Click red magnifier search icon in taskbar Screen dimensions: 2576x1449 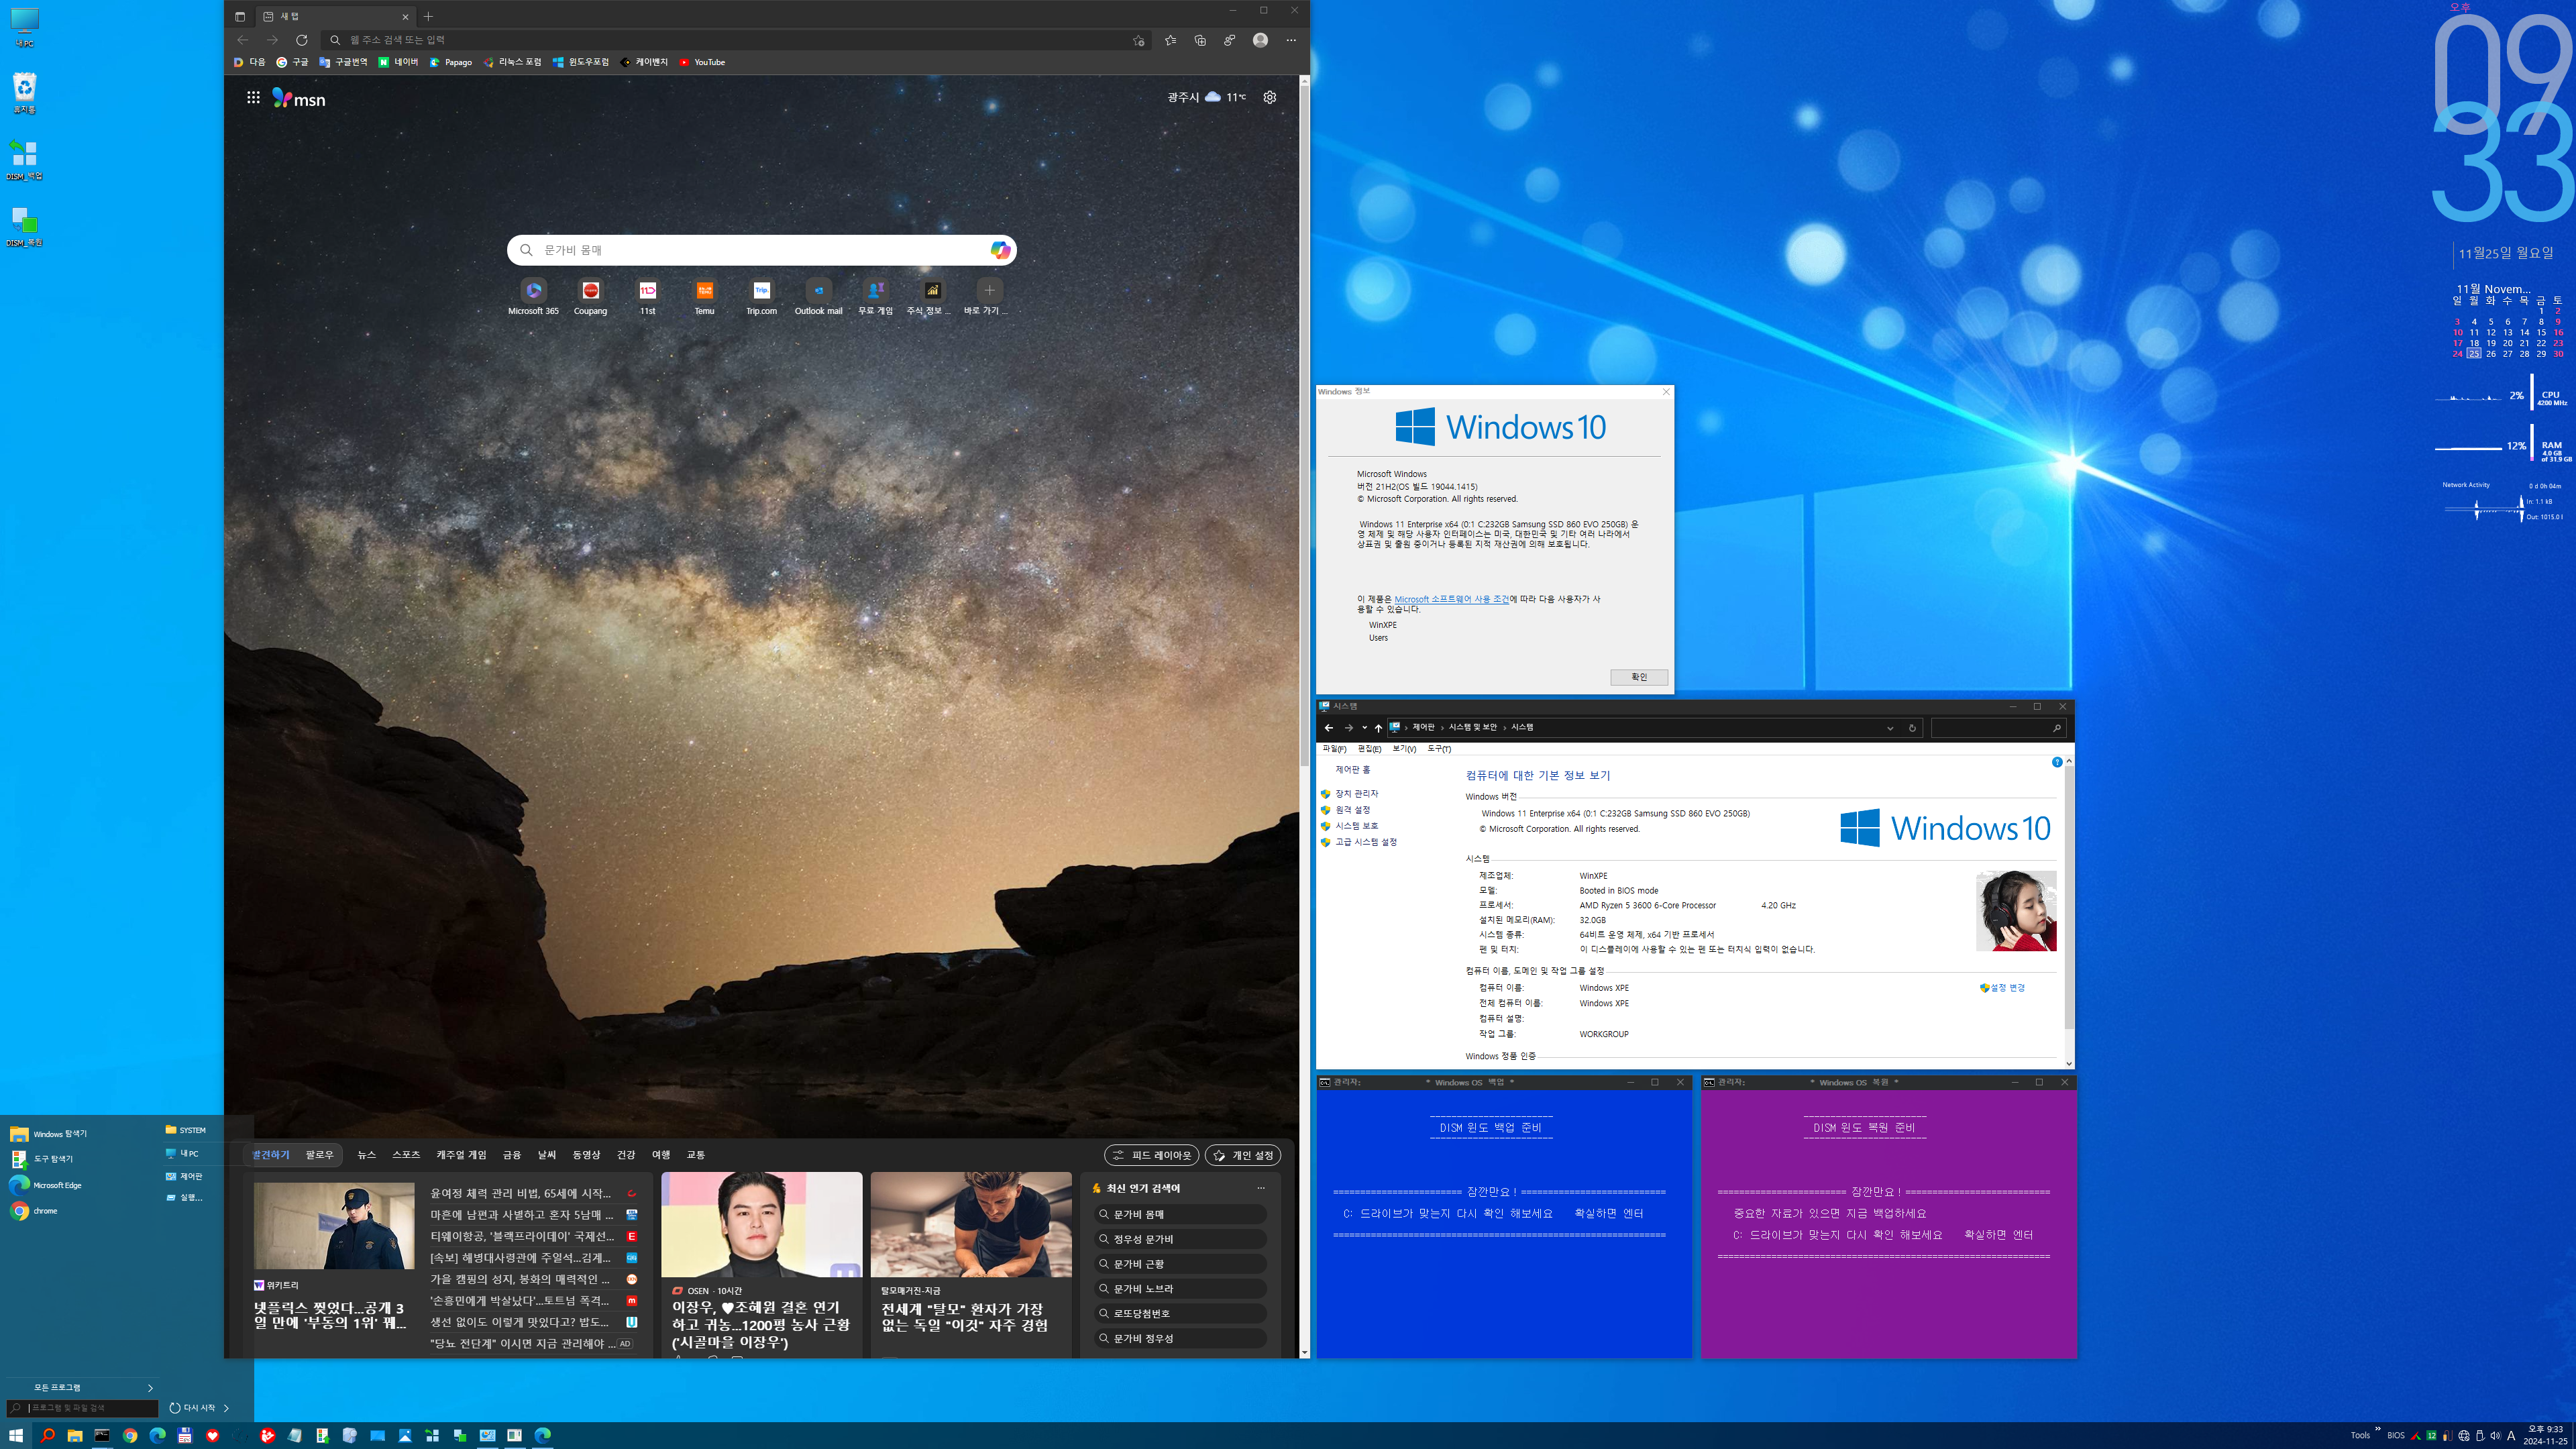coord(47,1435)
